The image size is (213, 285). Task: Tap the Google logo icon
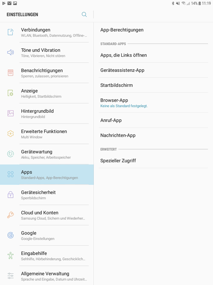11,235
